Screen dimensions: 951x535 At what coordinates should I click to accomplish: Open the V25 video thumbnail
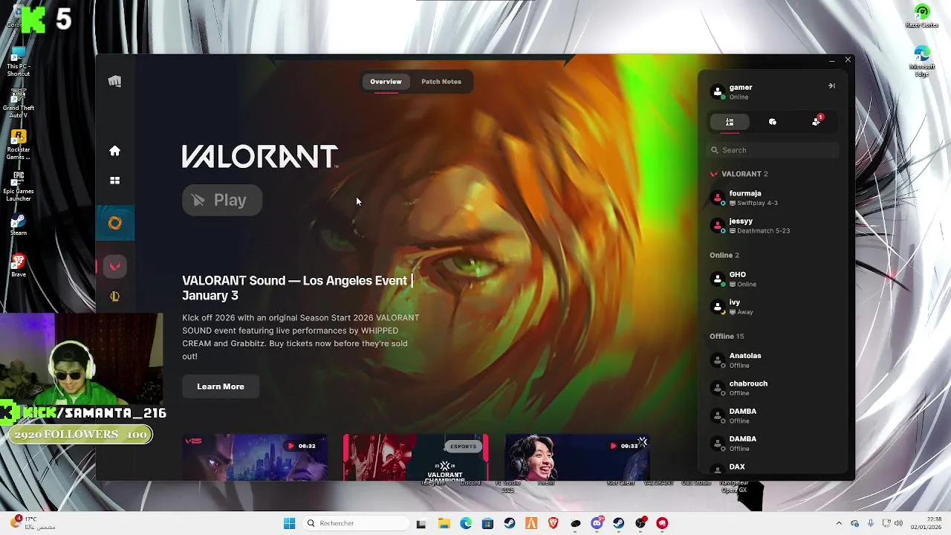(x=255, y=458)
